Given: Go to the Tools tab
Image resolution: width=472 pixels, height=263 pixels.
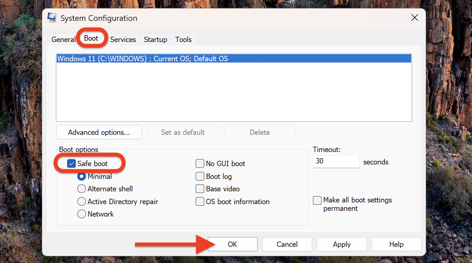Looking at the screenshot, I should (183, 39).
